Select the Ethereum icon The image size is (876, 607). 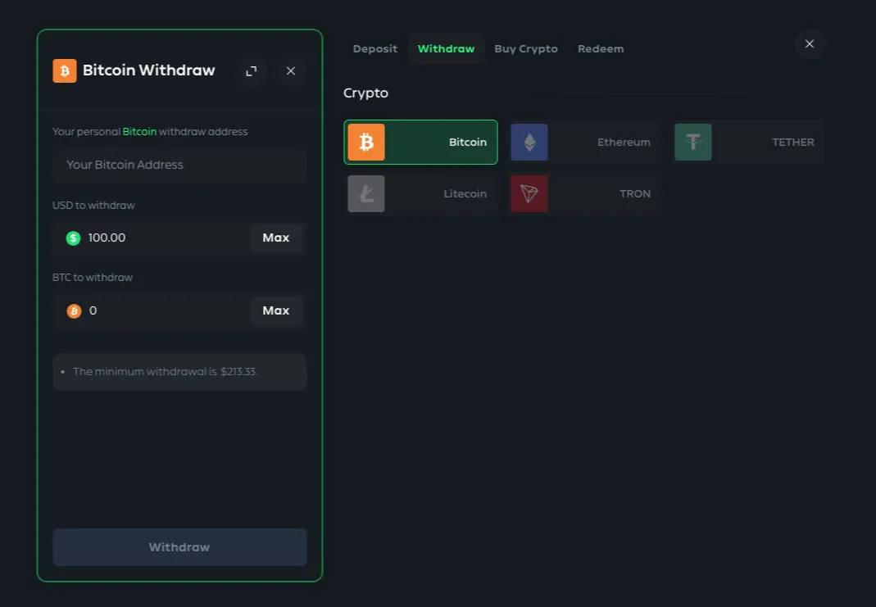[529, 142]
